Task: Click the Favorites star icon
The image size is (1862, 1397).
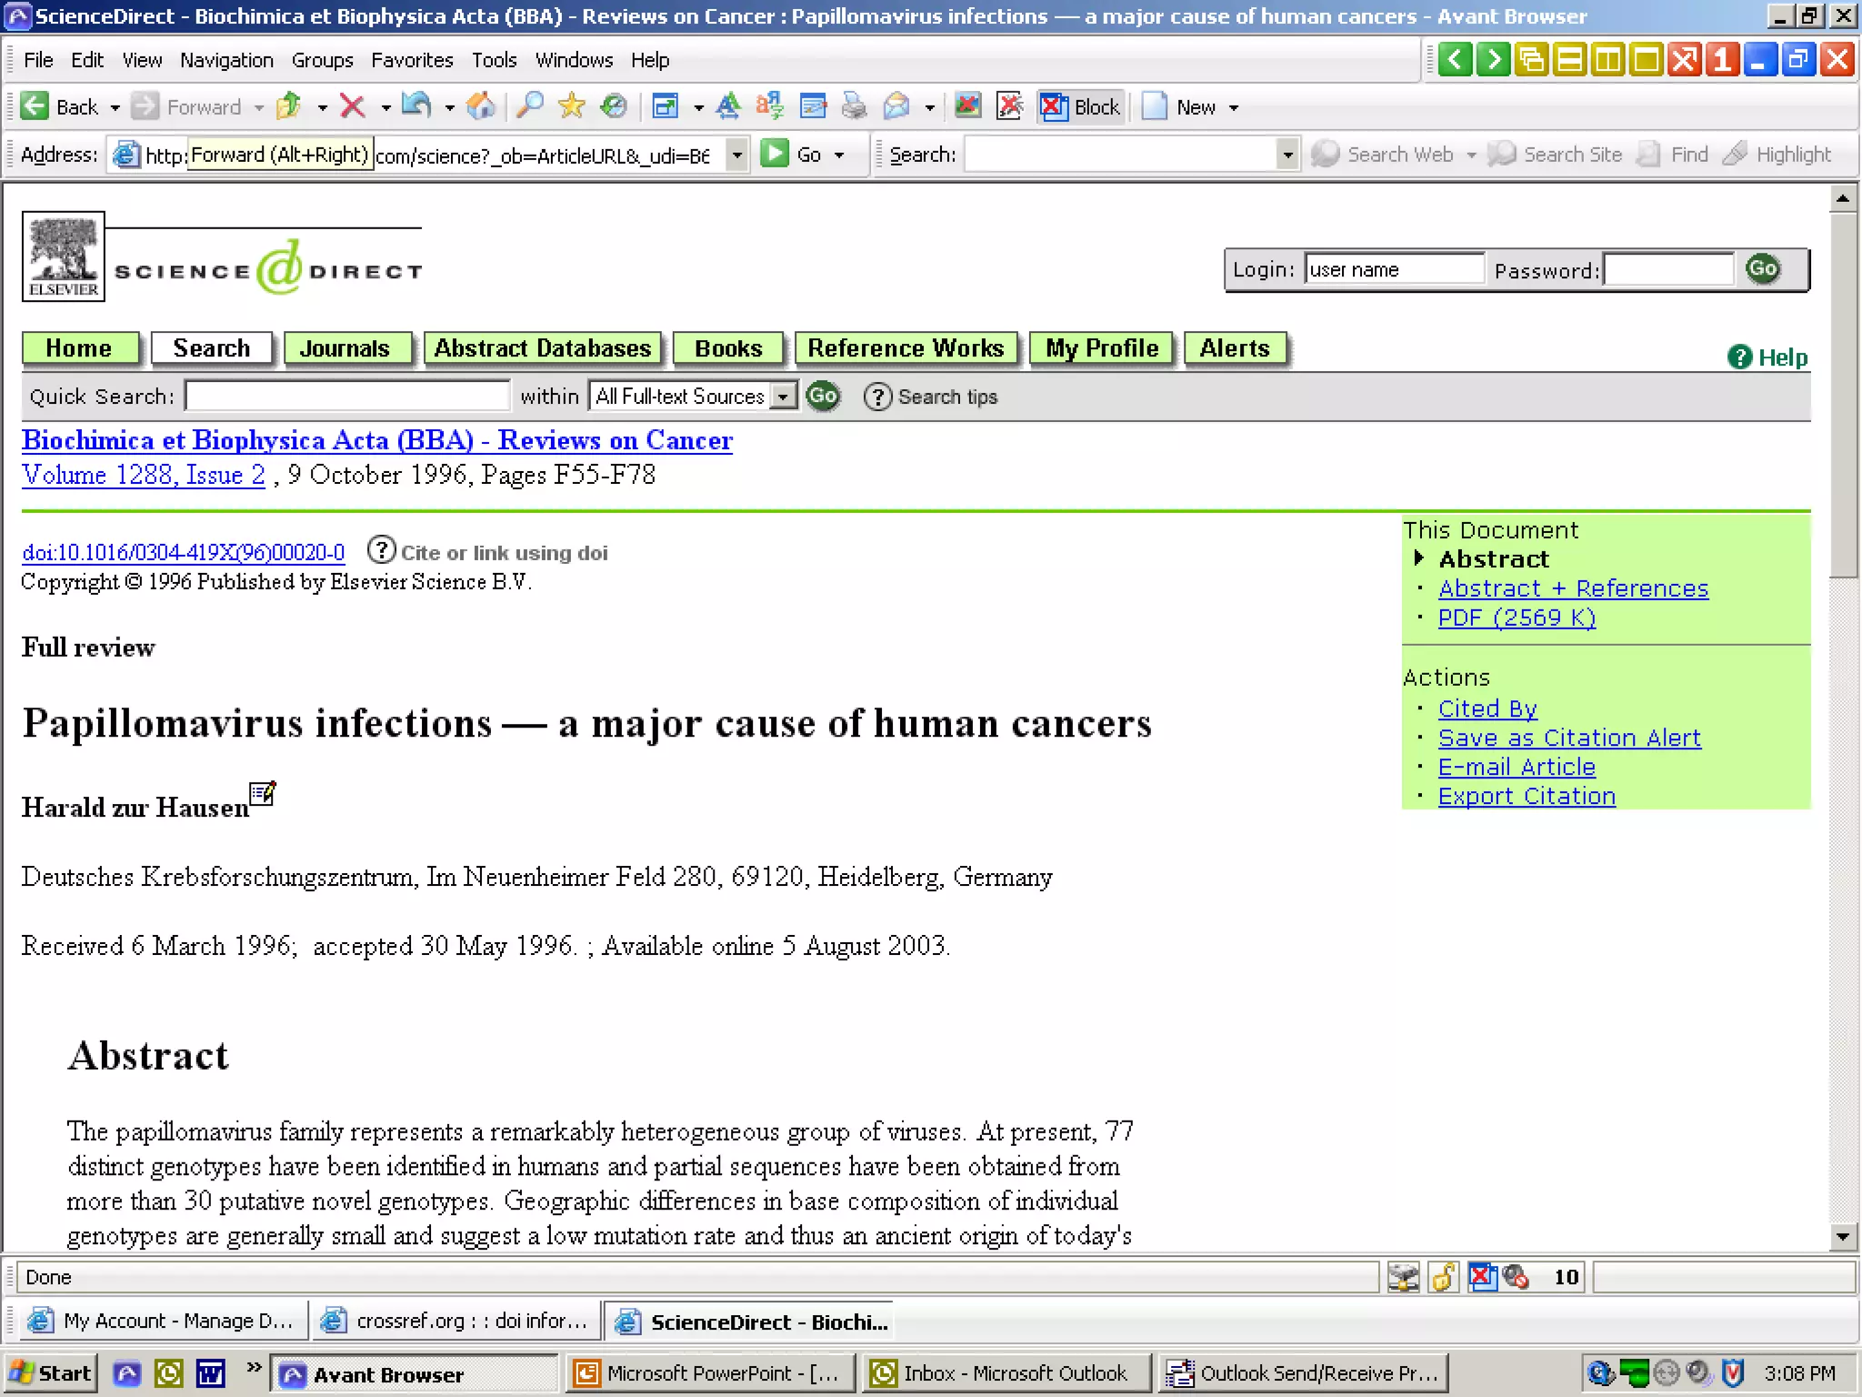Action: [x=572, y=107]
